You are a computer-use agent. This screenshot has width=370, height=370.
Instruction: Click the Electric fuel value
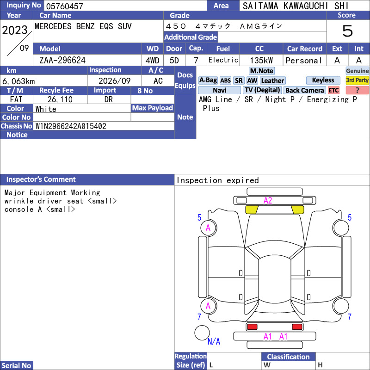(223, 60)
